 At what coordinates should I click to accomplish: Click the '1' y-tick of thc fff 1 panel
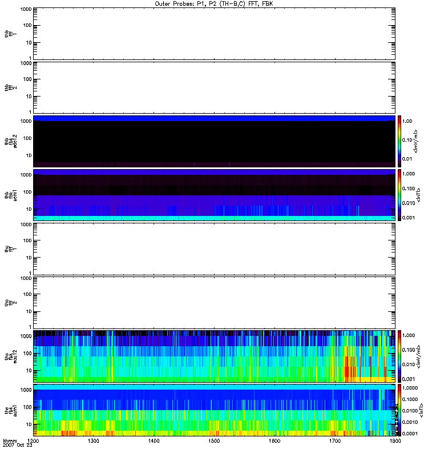tap(30, 274)
